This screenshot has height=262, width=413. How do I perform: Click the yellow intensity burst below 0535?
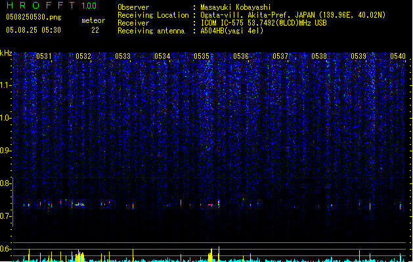coord(210,255)
